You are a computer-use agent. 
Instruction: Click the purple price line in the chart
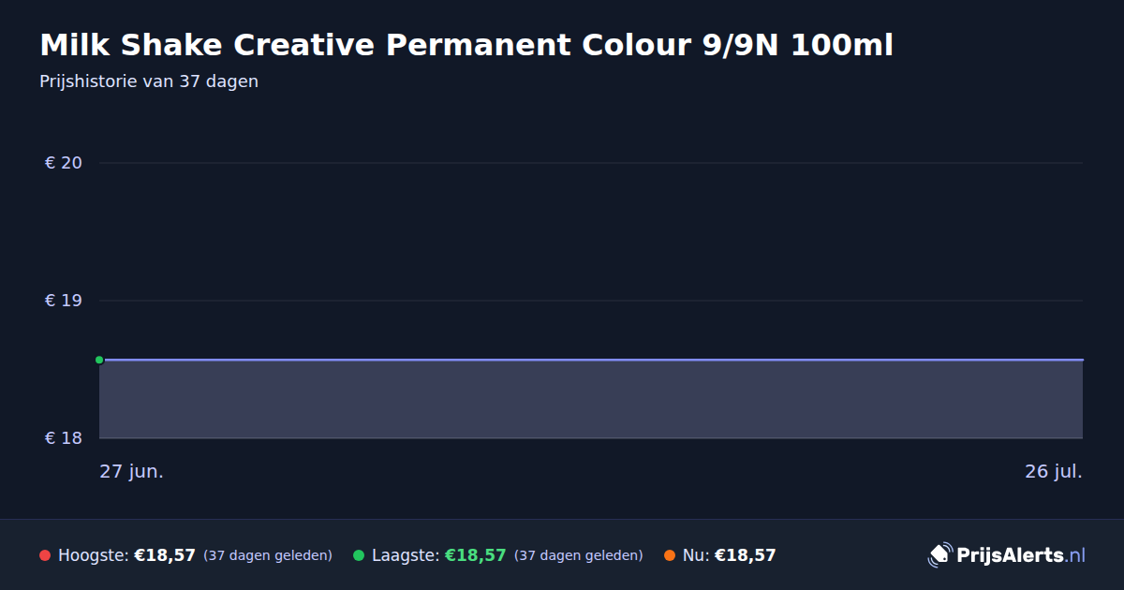pyautogui.click(x=591, y=360)
